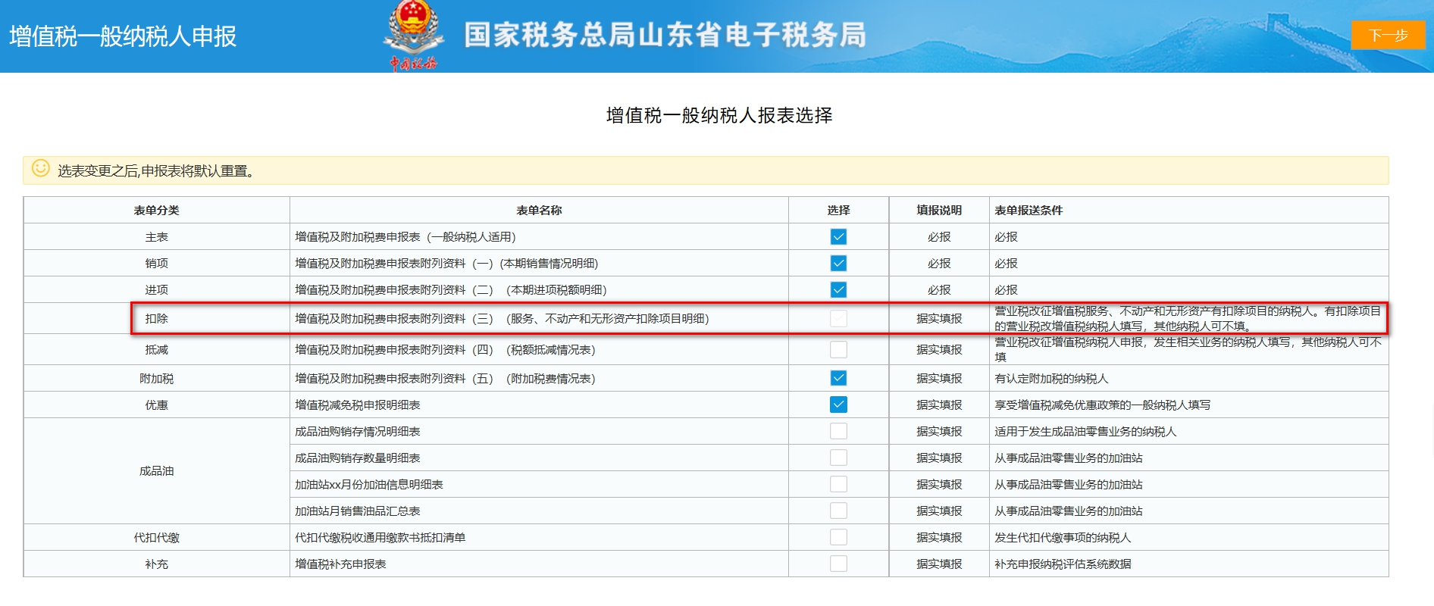1434x606 pixels.
Task: Check the 代扣代缴税收通用缴款书抵扣清单 checkbox
Action: 838,537
